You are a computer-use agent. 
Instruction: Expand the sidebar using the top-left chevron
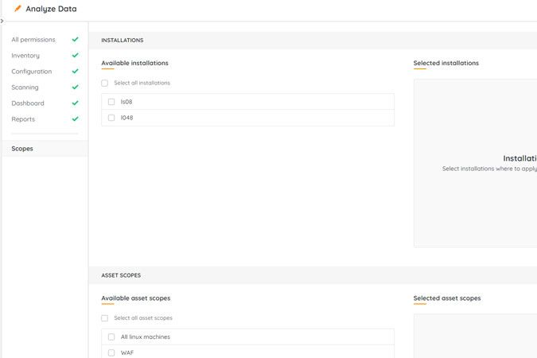[2, 21]
